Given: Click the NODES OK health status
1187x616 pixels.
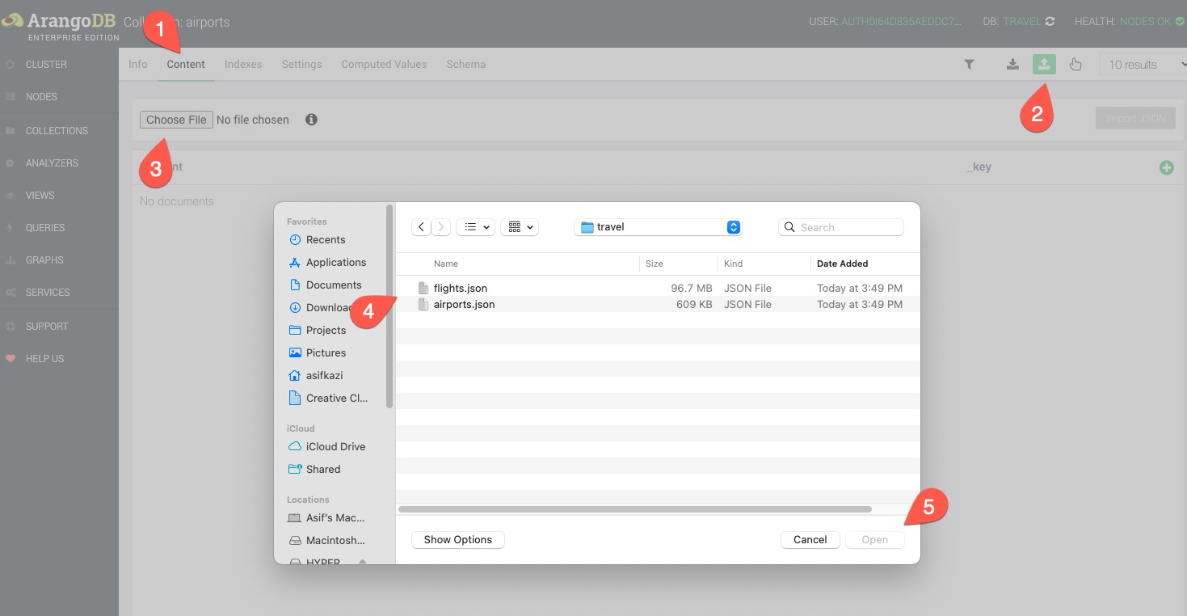Looking at the screenshot, I should pyautogui.click(x=1145, y=22).
